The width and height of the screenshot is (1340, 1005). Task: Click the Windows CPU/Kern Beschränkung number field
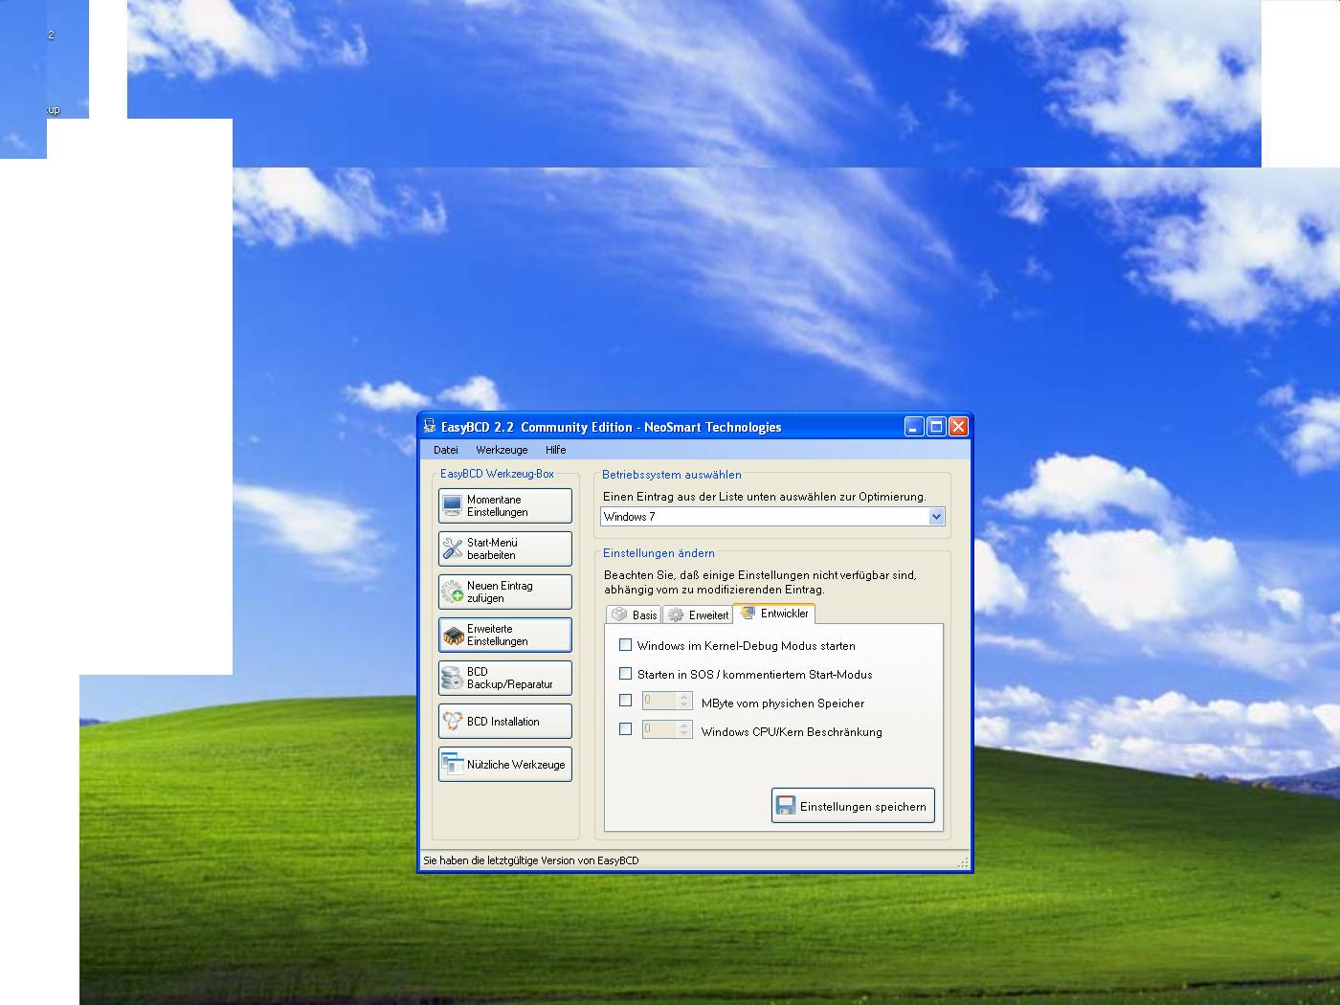pos(659,729)
